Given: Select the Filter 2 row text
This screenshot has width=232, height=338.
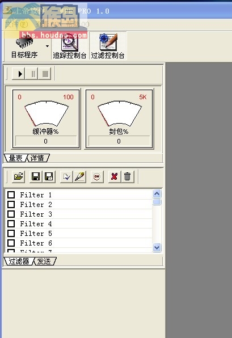Looking at the screenshot, I should point(36,204).
